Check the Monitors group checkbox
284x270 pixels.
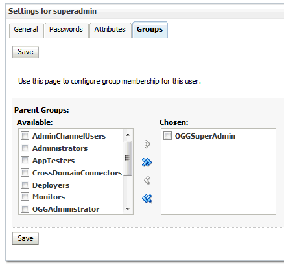25,197
